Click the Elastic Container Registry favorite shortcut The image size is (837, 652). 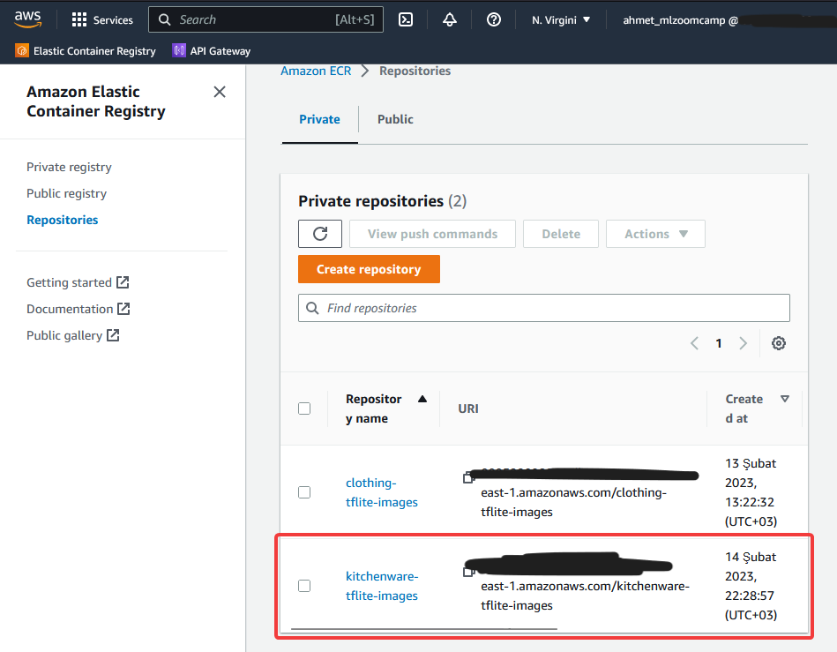pos(86,50)
